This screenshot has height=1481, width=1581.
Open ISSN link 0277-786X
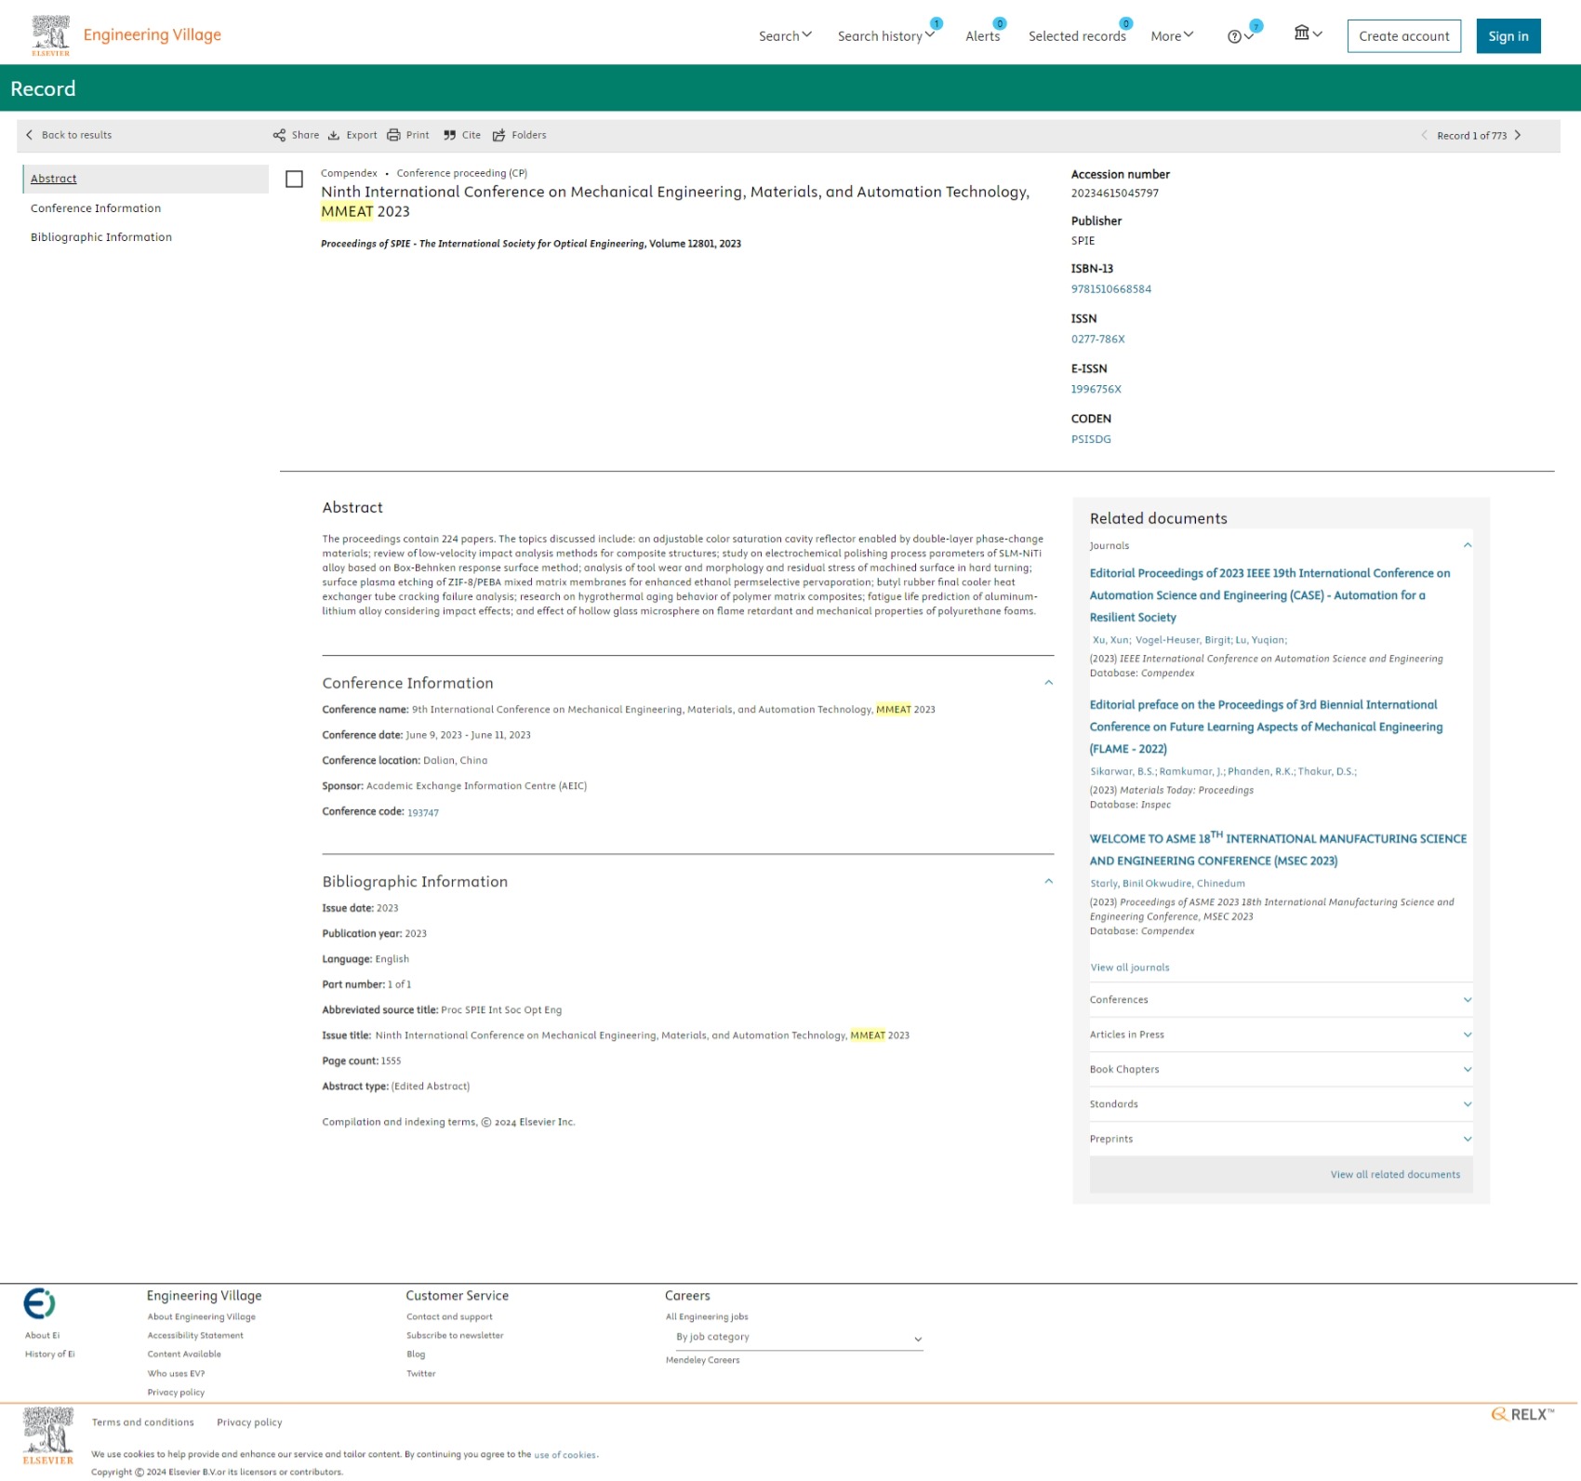(x=1097, y=340)
